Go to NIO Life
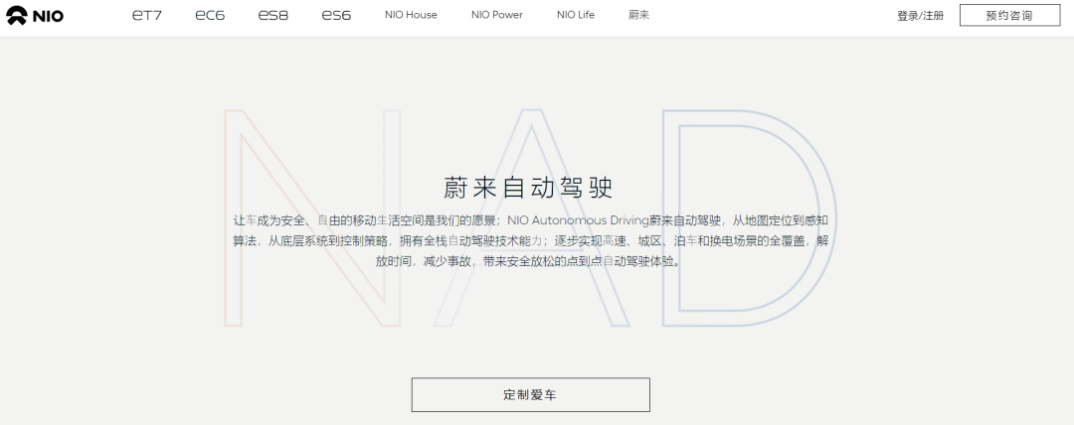This screenshot has height=425, width=1074. [x=576, y=15]
